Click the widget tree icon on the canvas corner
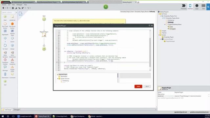This screenshot has height=118, width=210. [20, 13]
